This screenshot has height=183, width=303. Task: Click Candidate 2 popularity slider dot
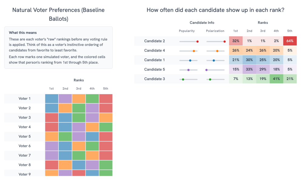pyautogui.click(x=198, y=42)
